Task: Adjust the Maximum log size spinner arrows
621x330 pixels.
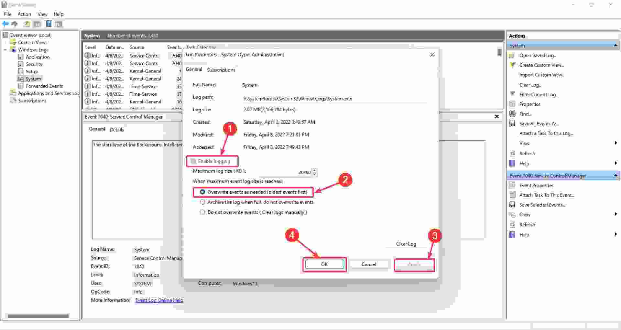Action: click(x=315, y=172)
